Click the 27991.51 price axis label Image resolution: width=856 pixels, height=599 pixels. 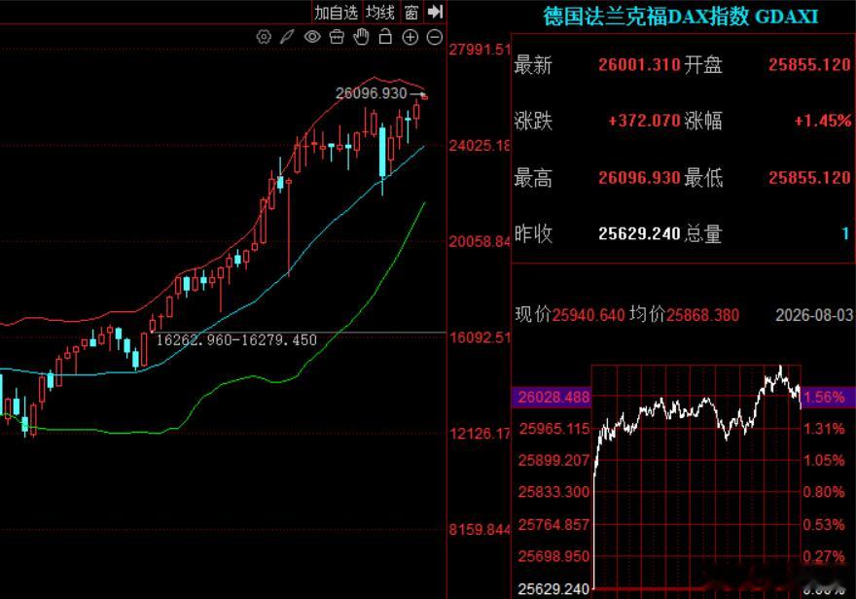coord(480,50)
